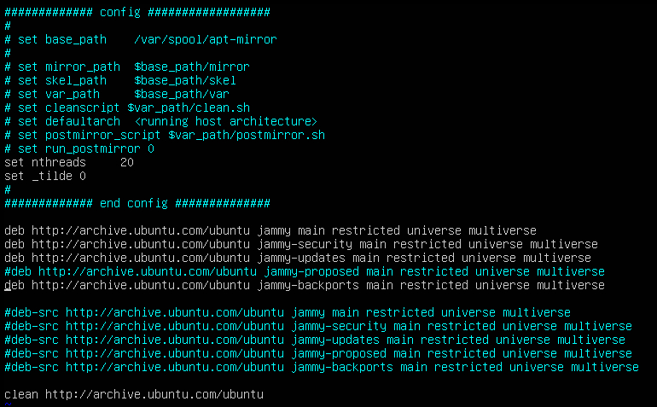Click the 'set var_path $base_path/var' line
657x407 pixels.
point(117,94)
